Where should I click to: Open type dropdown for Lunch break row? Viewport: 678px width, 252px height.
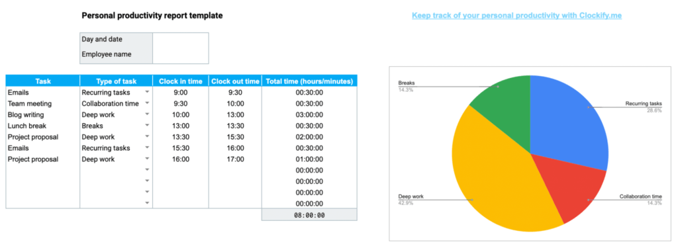[147, 126]
